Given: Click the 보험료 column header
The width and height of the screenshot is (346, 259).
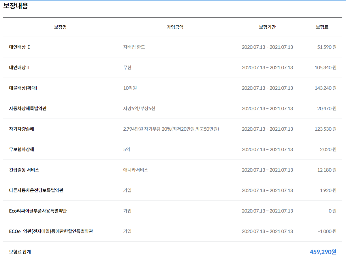Looking at the screenshot, I should coord(322,27).
